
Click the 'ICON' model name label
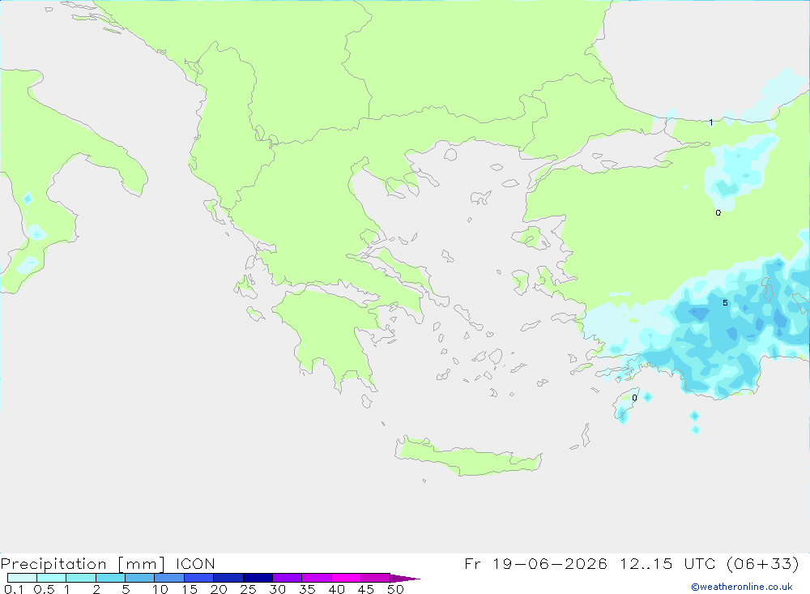[x=195, y=564]
